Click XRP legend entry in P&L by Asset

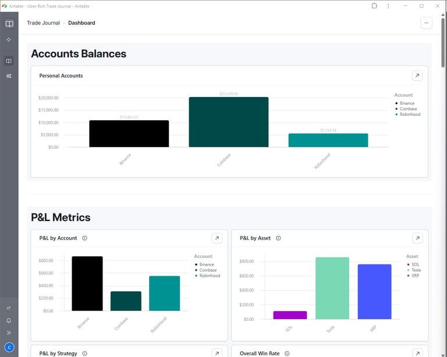click(413, 276)
